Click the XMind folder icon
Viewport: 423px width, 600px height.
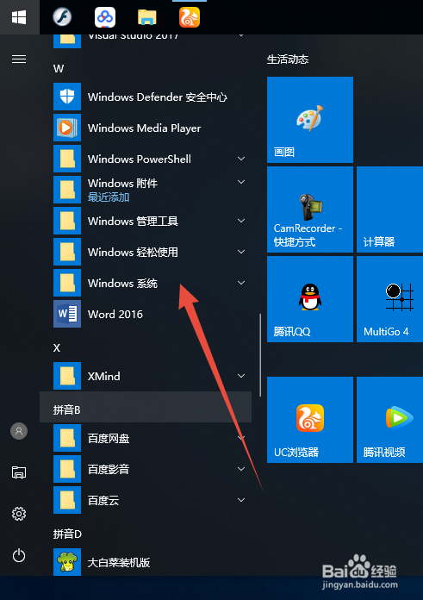[x=67, y=376]
